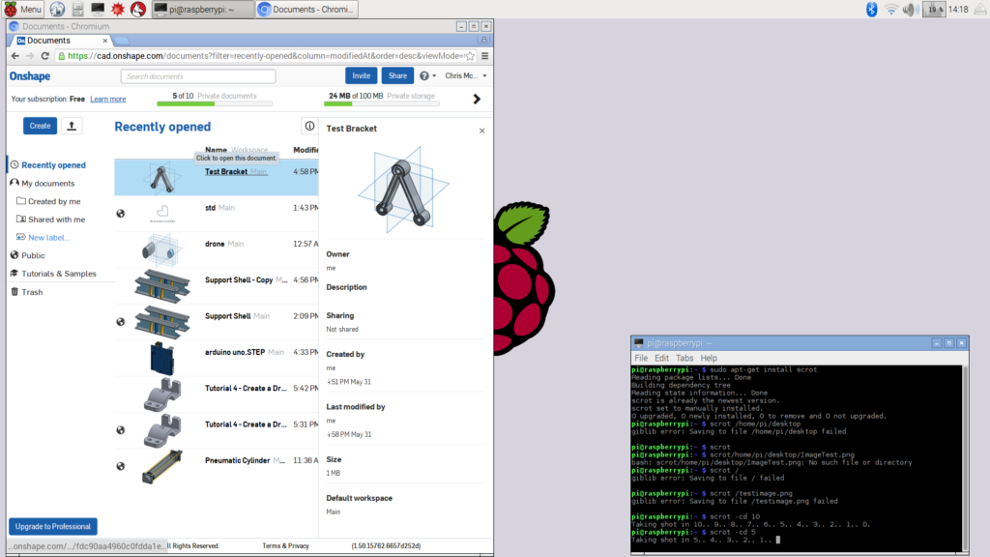The height and width of the screenshot is (557, 990).
Task: Click the private storage usage bar
Action: [381, 103]
